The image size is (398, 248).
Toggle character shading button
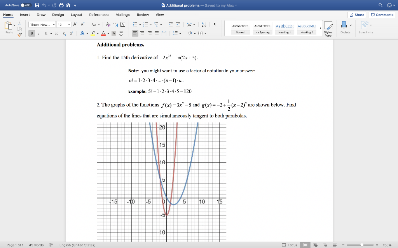(114, 33)
